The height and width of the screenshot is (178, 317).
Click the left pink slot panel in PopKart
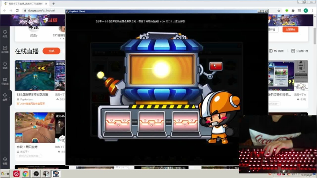118,122
